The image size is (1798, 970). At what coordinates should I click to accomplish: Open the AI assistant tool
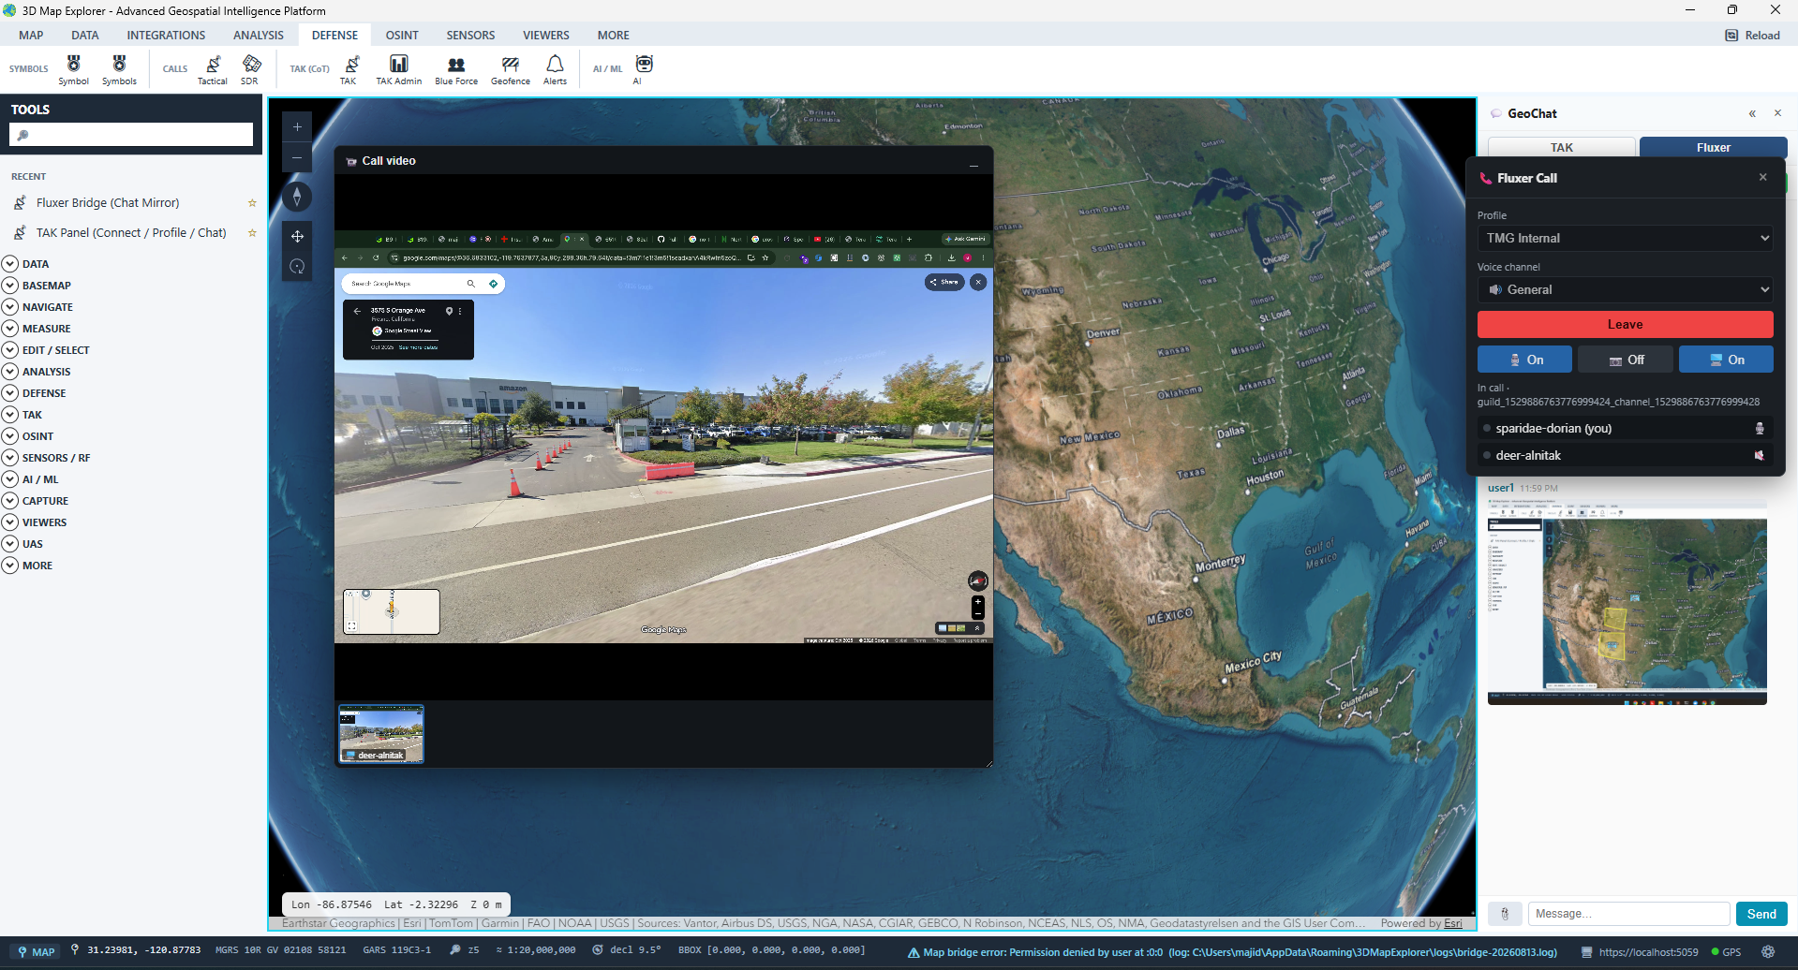pyautogui.click(x=644, y=69)
